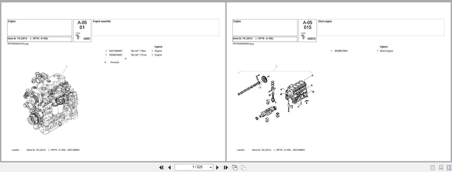Click the '"fpt nef" 115 kw' description in second row
Image resolution: width=452 pixels, height=172 pixels.
click(x=139, y=55)
